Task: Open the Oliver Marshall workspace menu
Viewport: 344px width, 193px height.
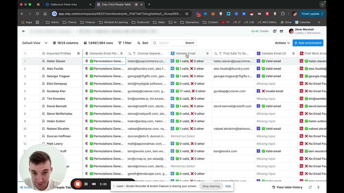Action: (x=305, y=31)
